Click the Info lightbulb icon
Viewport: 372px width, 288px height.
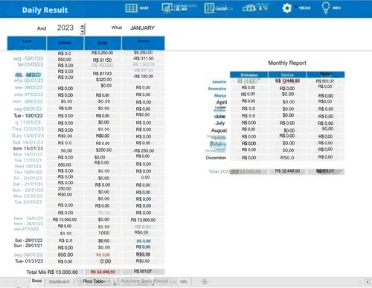pos(326,8)
